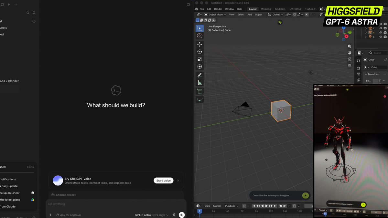Click Choose project
388x218 pixels.
(63, 195)
